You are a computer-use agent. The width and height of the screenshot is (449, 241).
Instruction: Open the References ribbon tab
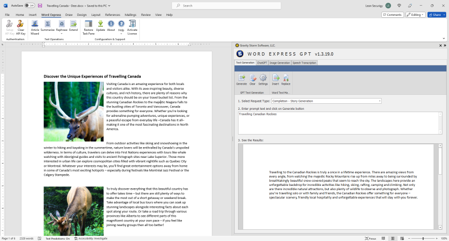[113, 14]
